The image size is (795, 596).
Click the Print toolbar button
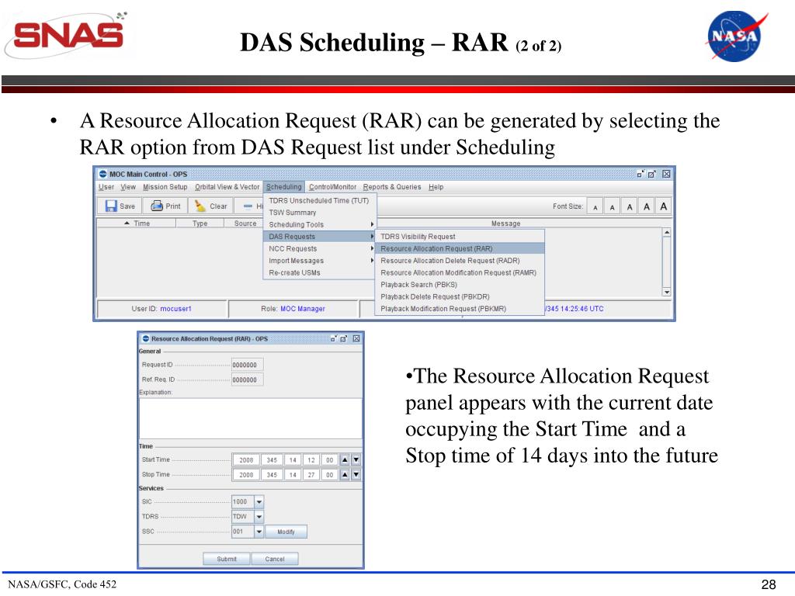(165, 206)
